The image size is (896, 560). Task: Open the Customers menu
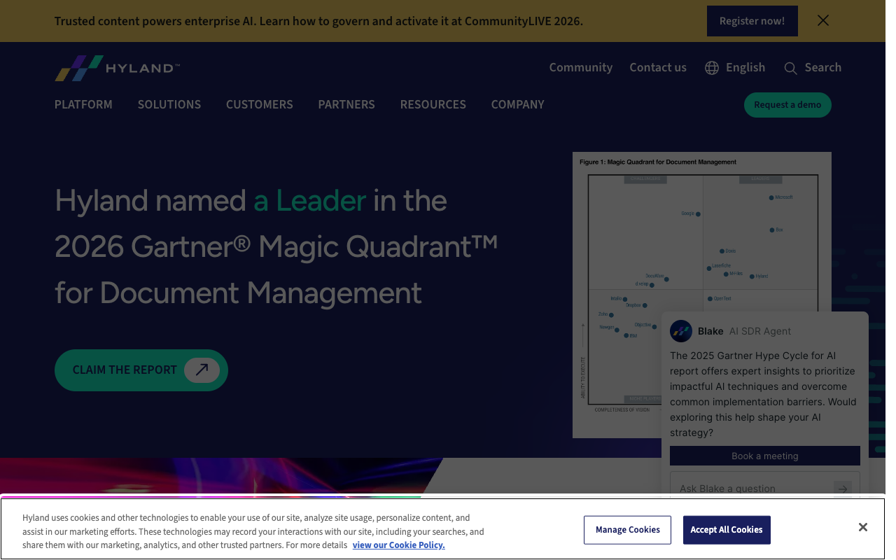point(260,104)
